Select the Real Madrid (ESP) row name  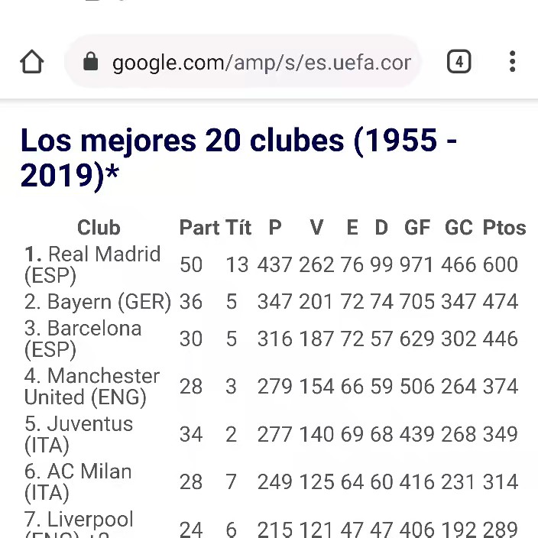coord(92,264)
